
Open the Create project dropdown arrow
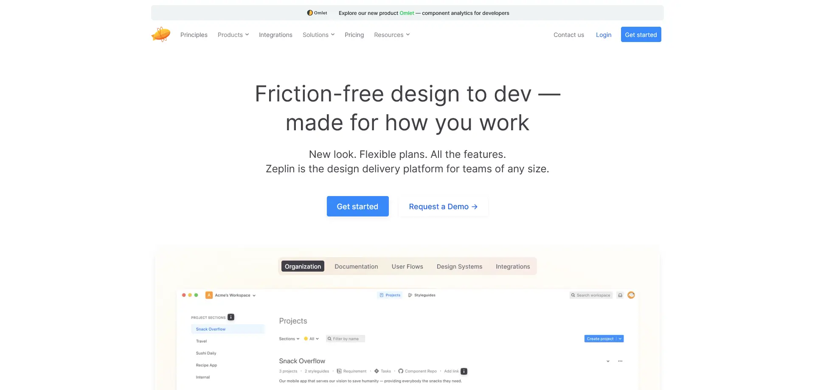pos(620,339)
